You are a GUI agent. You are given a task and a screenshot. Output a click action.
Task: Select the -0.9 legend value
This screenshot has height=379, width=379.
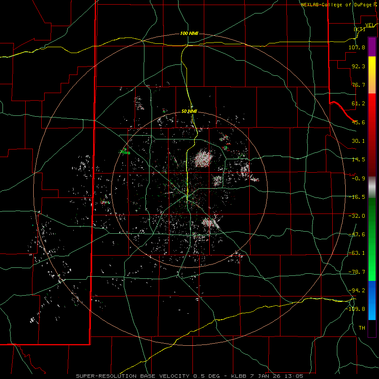click(x=358, y=179)
